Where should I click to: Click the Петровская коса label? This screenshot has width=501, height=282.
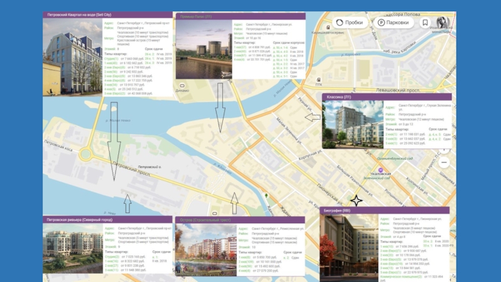point(58,145)
